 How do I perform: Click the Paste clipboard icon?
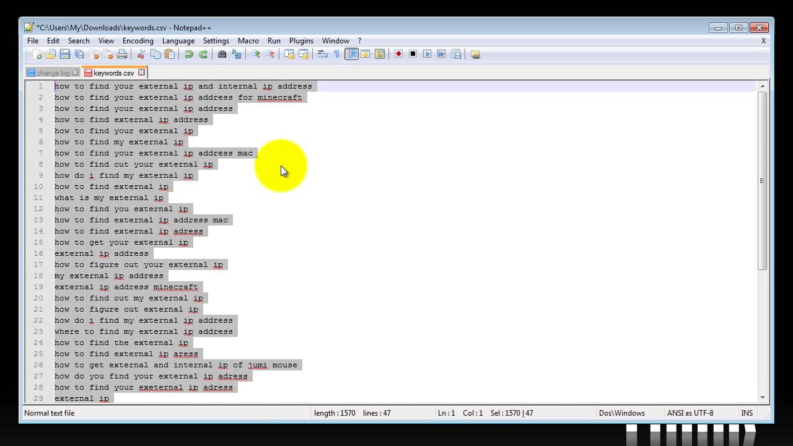tap(170, 55)
